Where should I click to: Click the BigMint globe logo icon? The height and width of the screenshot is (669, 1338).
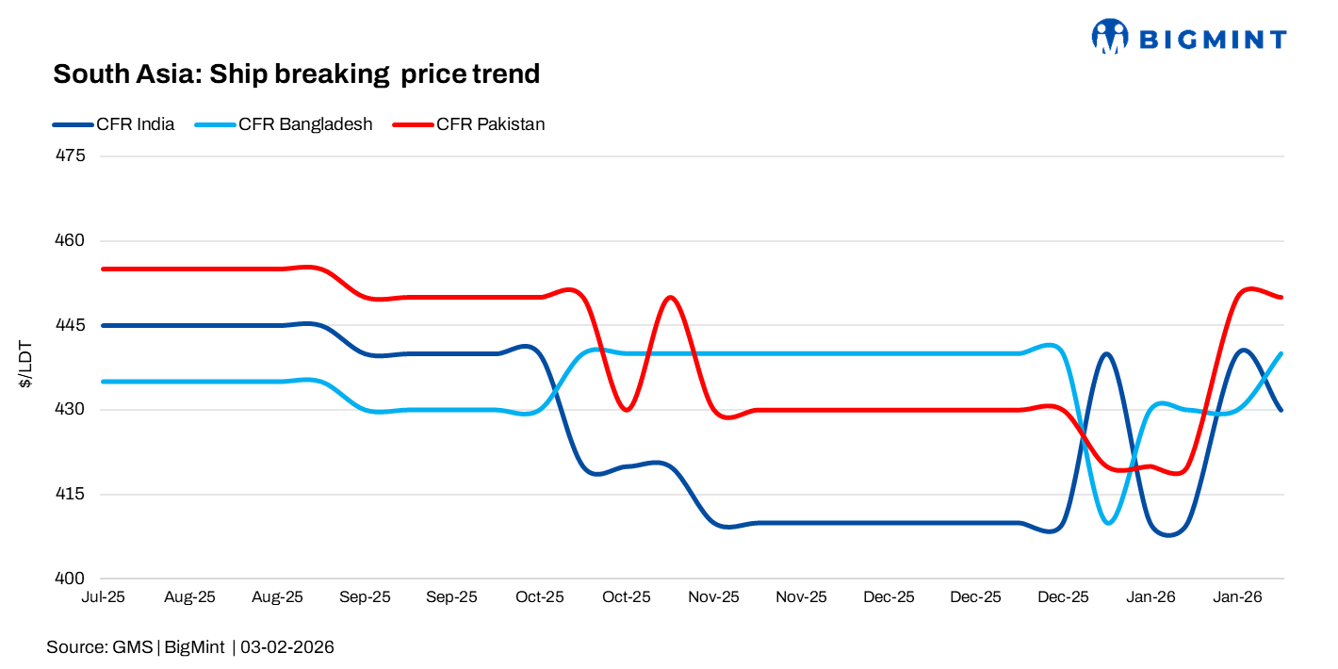(1110, 37)
